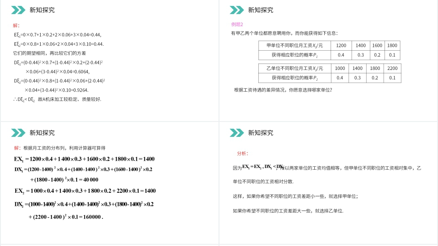
Task: Click the sentence ending 就选择甲单位
Action: [x=295, y=197]
